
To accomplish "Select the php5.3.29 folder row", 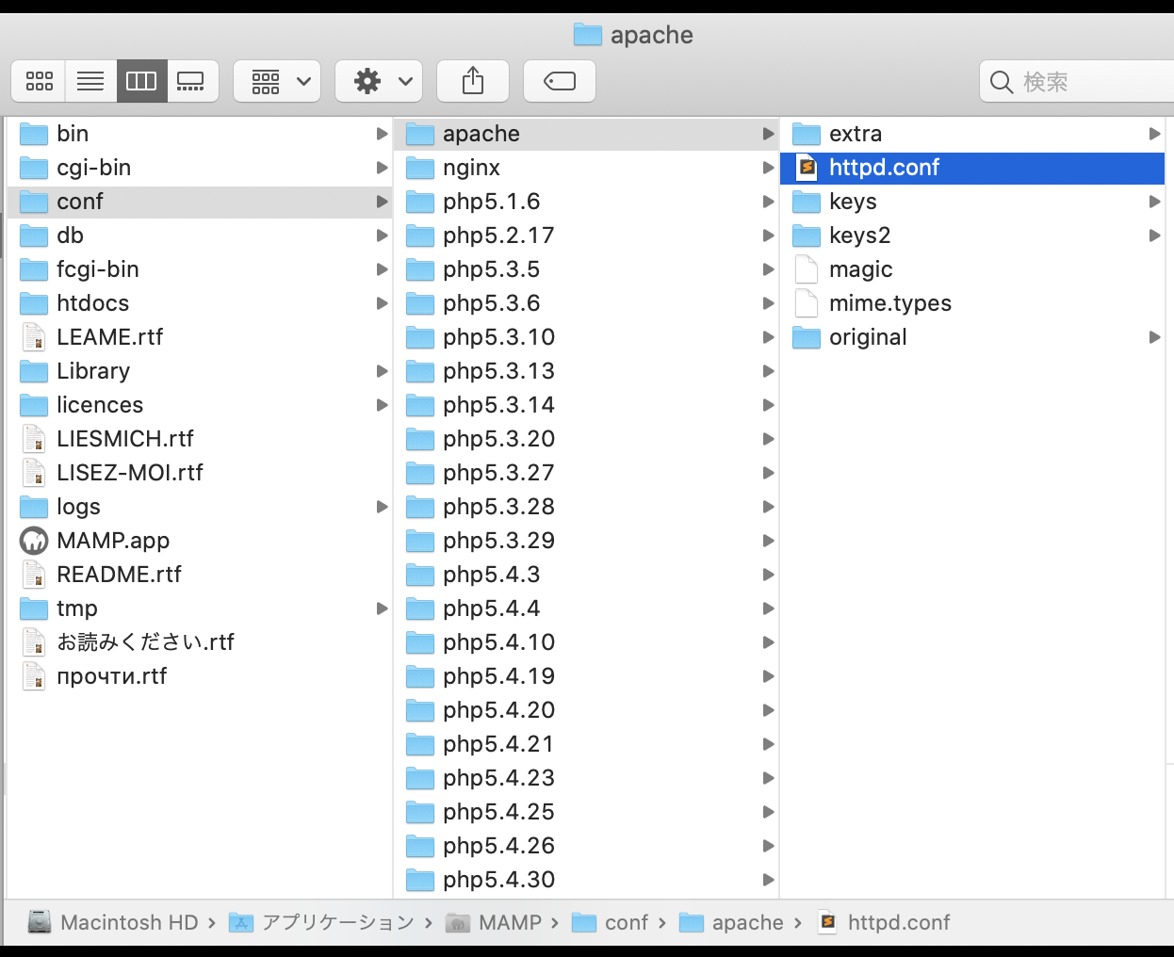I will [x=586, y=541].
